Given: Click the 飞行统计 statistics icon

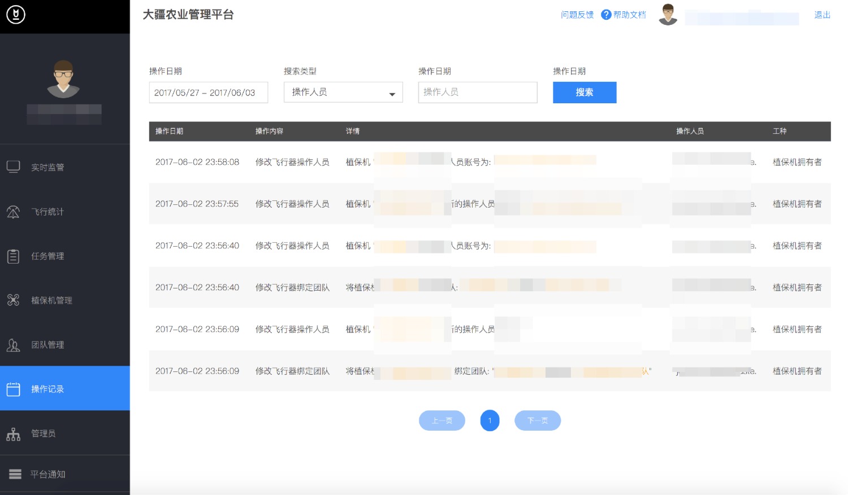Looking at the screenshot, I should (14, 212).
